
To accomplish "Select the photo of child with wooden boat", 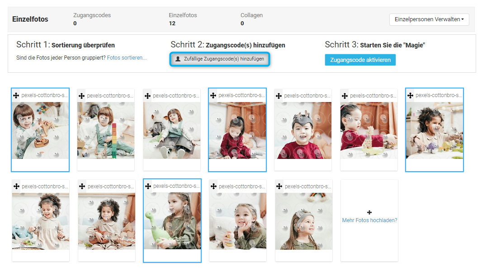I will 40,131.
